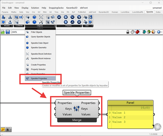
Task: Expand the Objects ribbon group dropdown
Action: click(55, 26)
